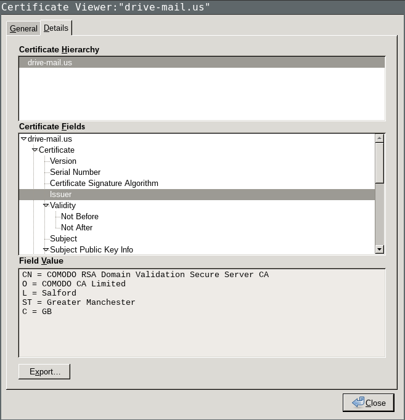Select the Serial Number field
The width and height of the screenshot is (405, 420).
[x=75, y=172]
